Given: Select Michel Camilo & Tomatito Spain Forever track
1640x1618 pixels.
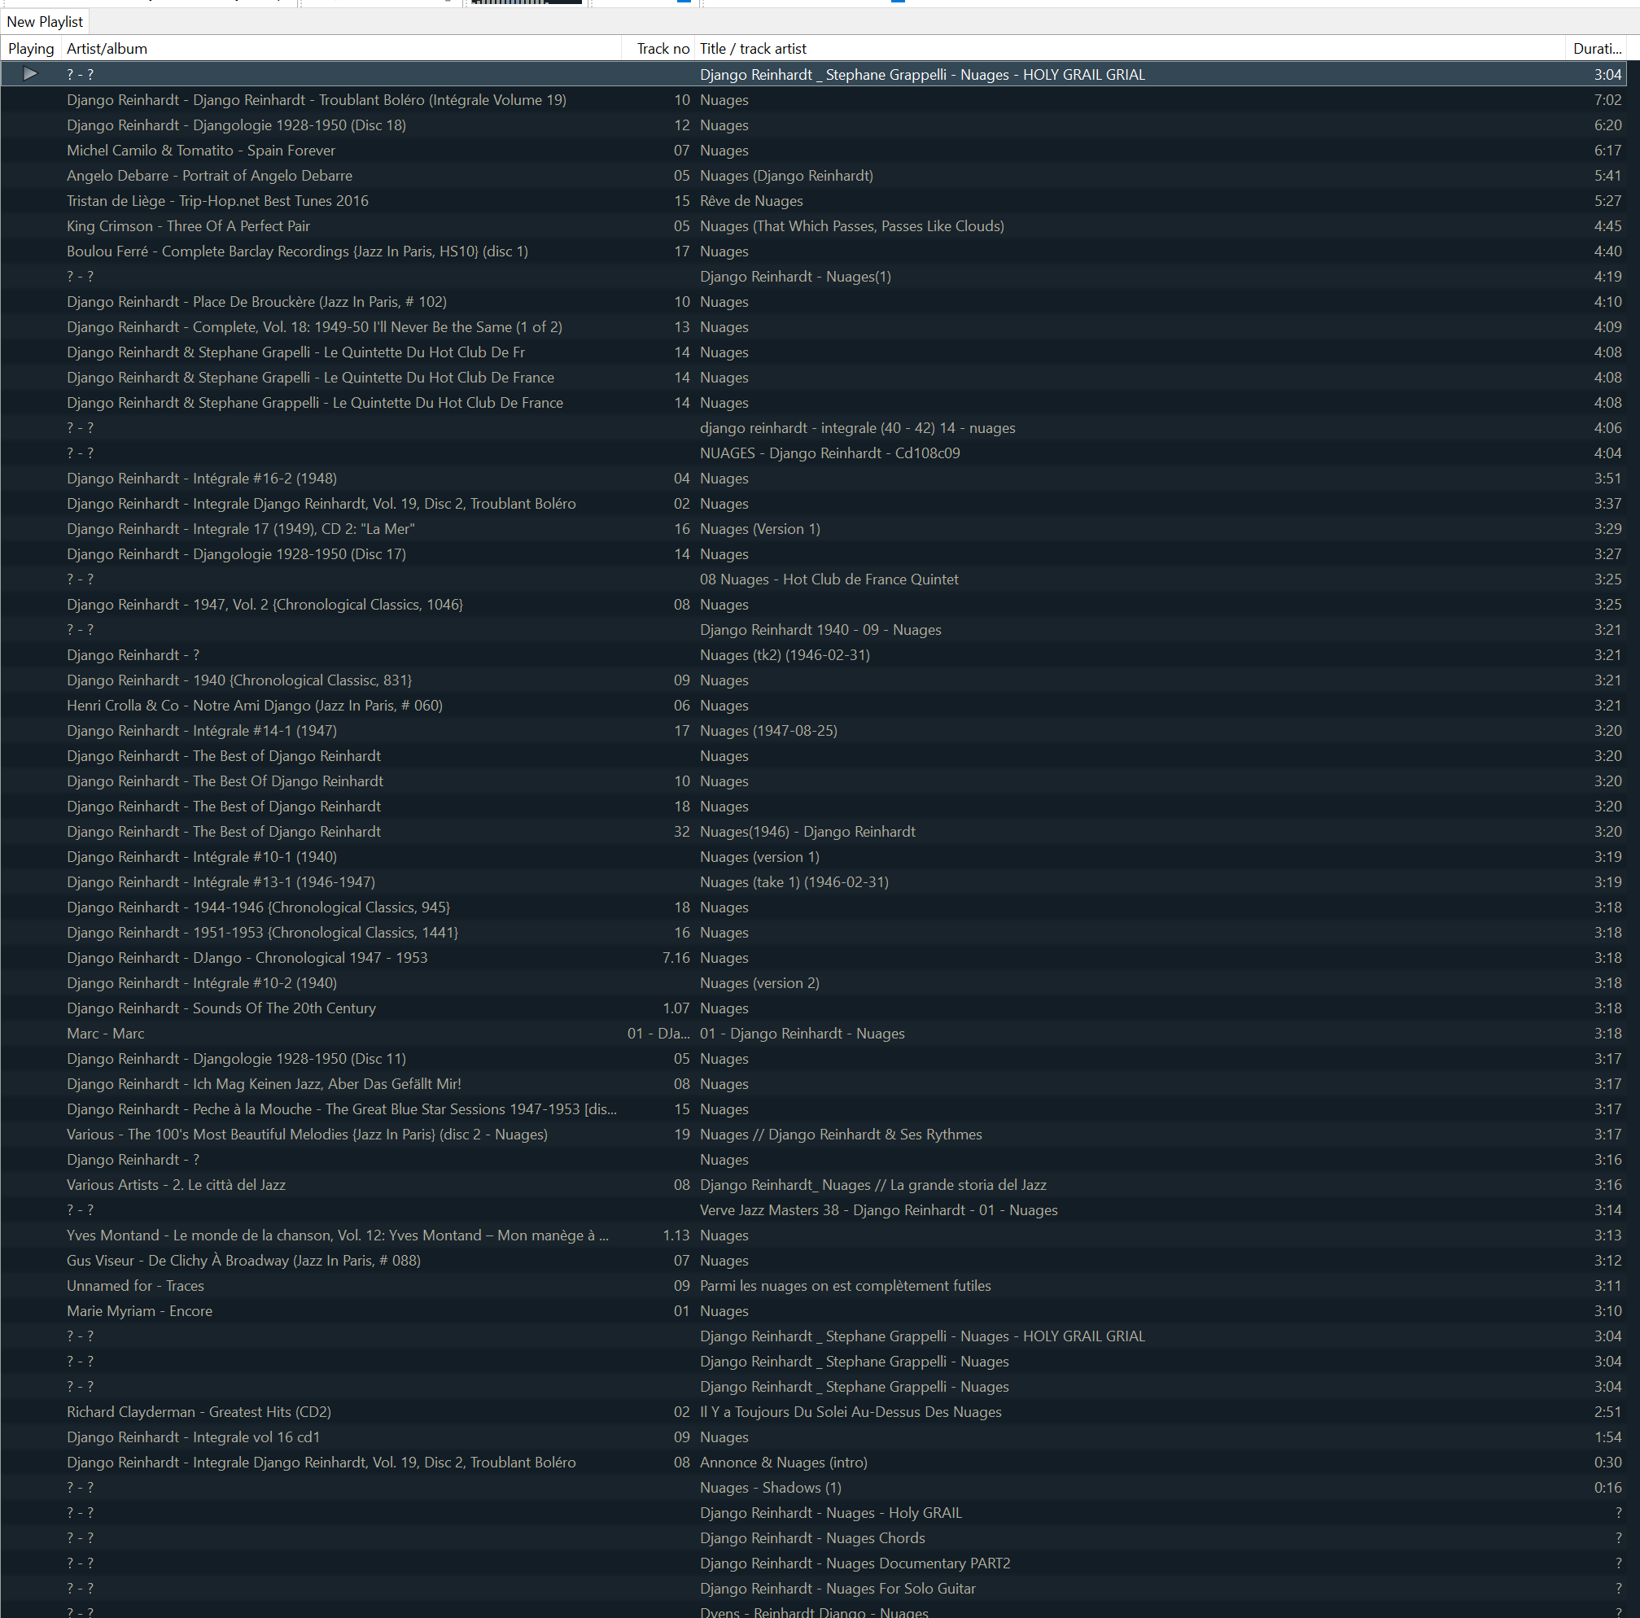Looking at the screenshot, I should (201, 151).
